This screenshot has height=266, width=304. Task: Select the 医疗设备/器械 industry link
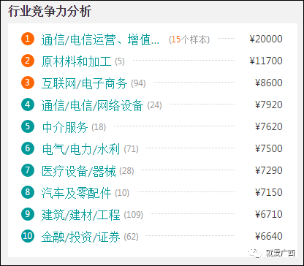[79, 171]
